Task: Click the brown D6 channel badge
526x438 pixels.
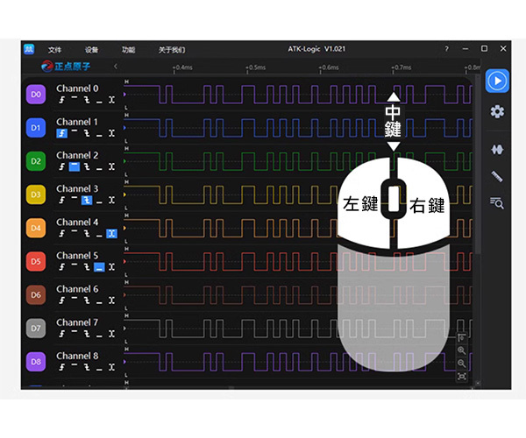Action: click(36, 295)
